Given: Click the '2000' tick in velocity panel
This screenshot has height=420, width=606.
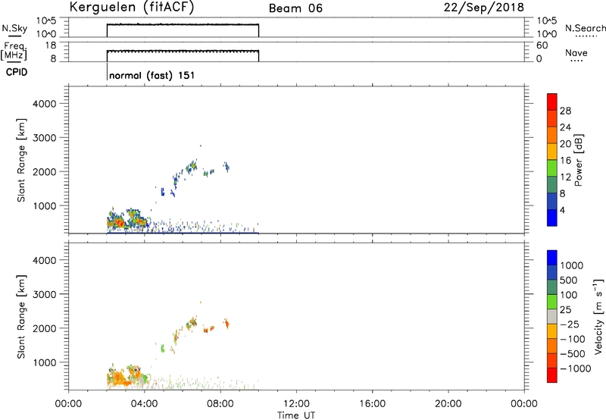Looking at the screenshot, I should [45, 328].
